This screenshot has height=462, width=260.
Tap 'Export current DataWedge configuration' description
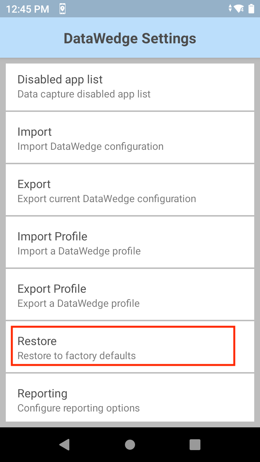point(107,199)
